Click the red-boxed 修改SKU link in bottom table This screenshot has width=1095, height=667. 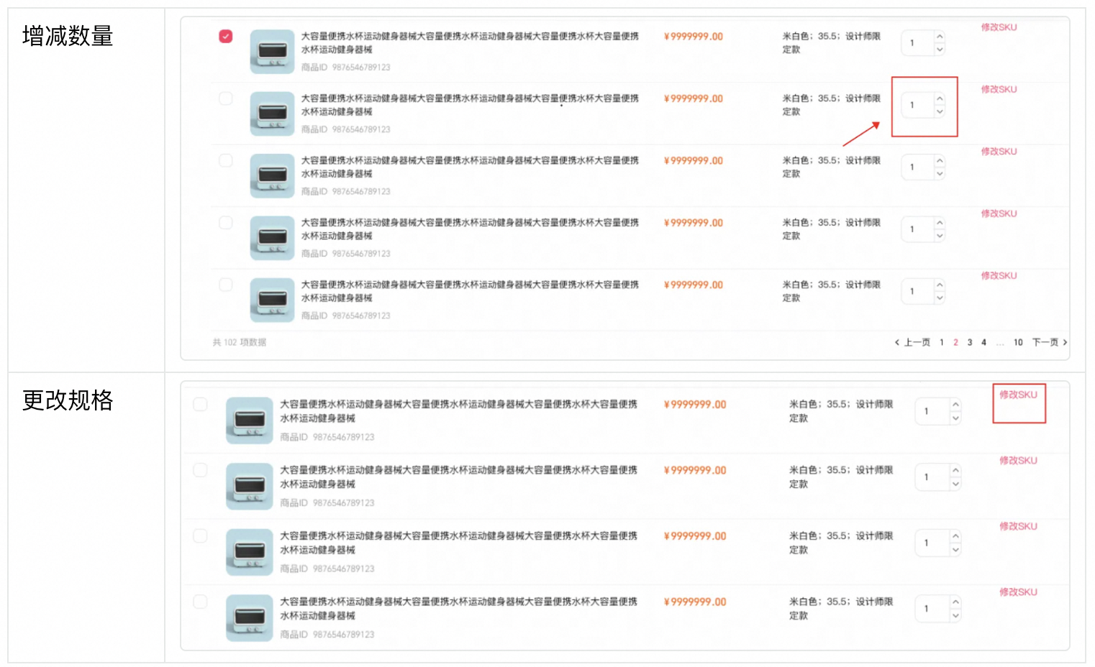coord(1018,395)
